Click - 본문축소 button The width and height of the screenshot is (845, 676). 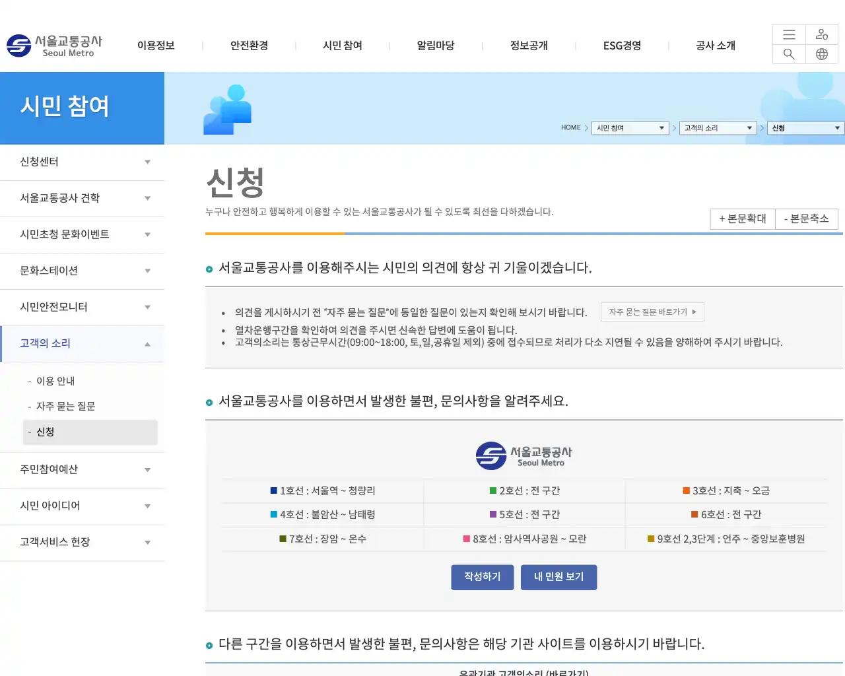(807, 219)
